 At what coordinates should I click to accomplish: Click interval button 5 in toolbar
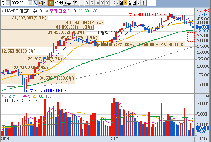tap(92, 3)
